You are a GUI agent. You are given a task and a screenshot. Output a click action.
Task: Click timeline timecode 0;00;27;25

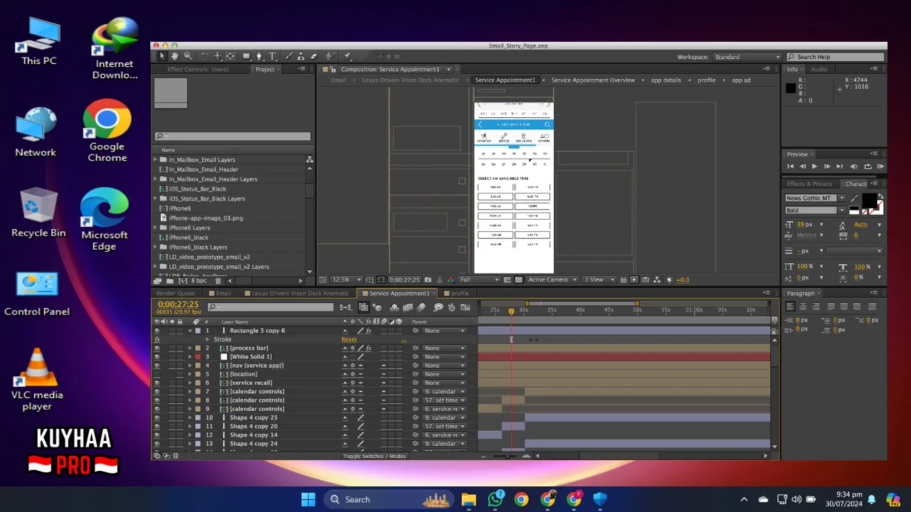178,304
